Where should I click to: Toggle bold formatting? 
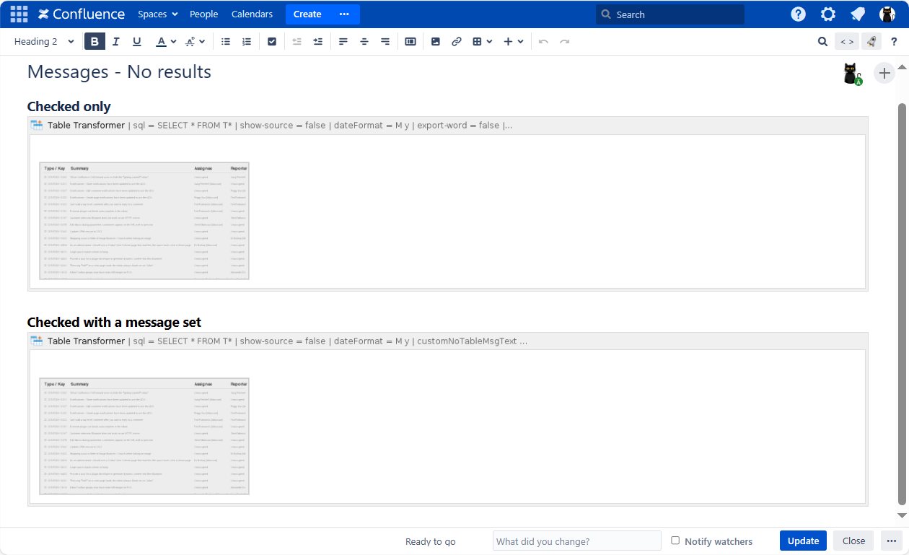95,42
